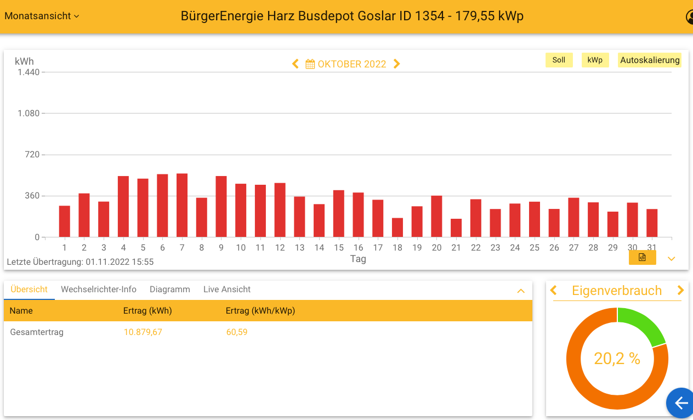Click the Ertrag value 60,59 kWh/kWp
Screen dimensions: 693x420
[237, 332]
